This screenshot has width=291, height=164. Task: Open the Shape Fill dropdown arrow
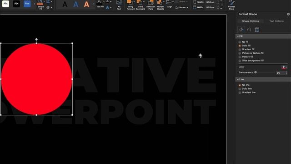click(x=44, y=2)
